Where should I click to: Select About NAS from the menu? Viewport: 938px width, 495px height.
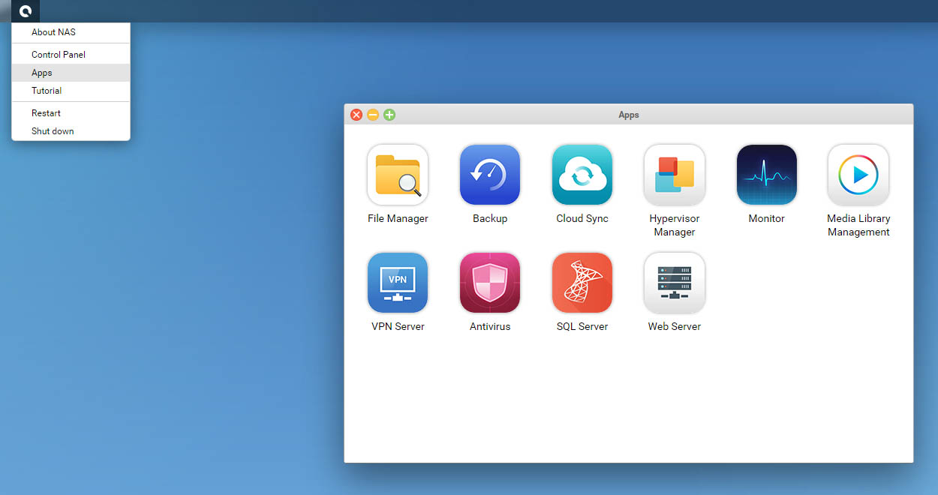click(x=53, y=32)
